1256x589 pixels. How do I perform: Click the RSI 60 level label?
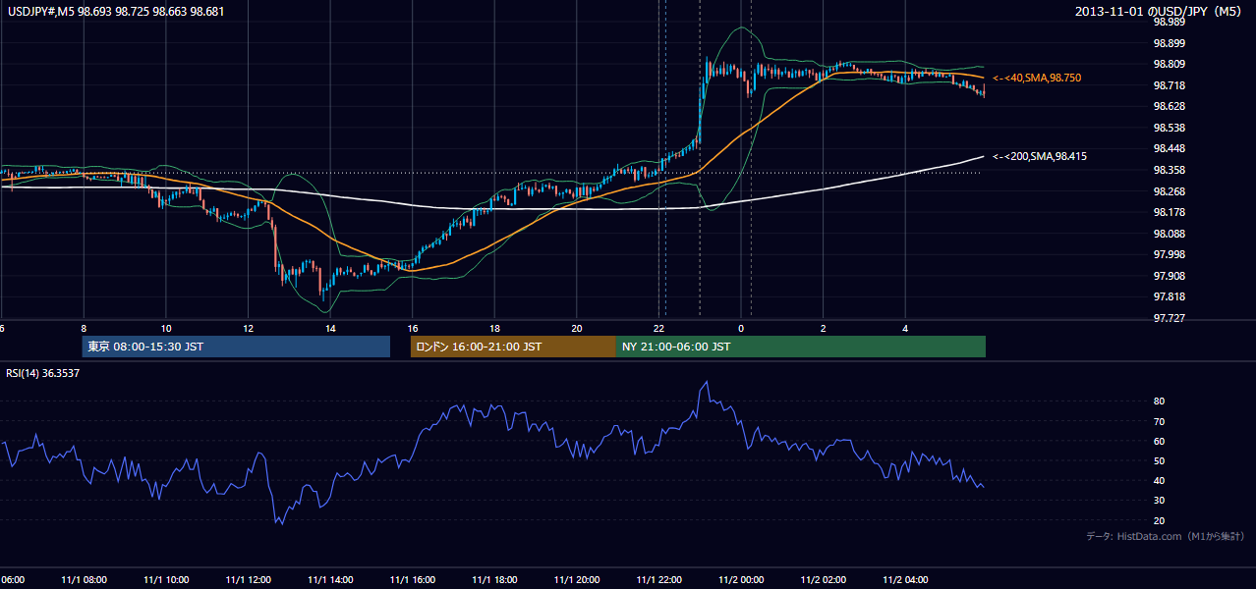[1160, 441]
